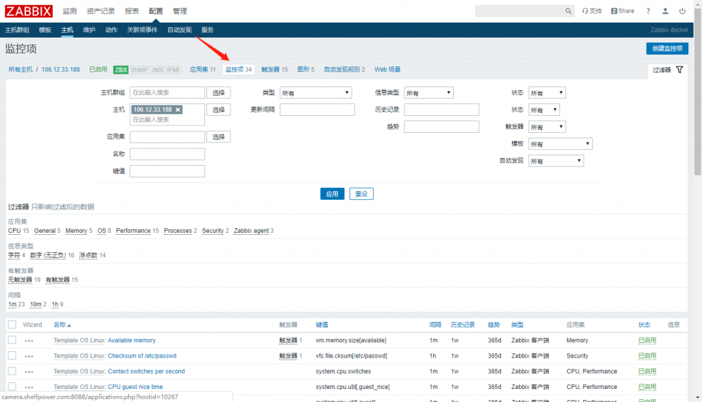The width and height of the screenshot is (702, 402).
Task: Select the Available memory row checkbox
Action: pyautogui.click(x=12, y=340)
